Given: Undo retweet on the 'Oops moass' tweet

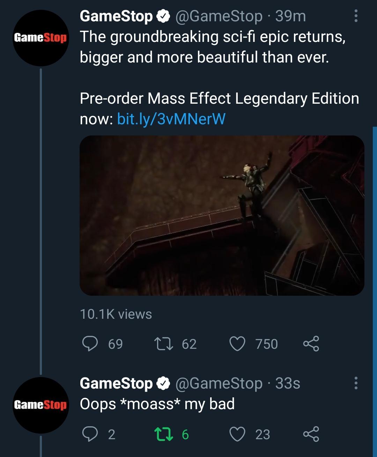Looking at the screenshot, I should click(x=163, y=434).
